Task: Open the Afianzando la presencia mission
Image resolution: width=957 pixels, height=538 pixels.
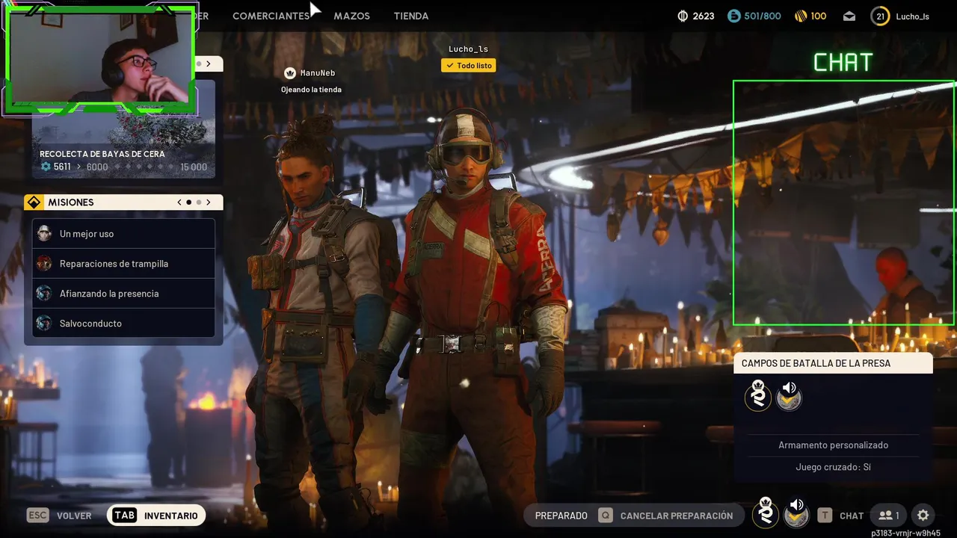Action: [x=123, y=293]
